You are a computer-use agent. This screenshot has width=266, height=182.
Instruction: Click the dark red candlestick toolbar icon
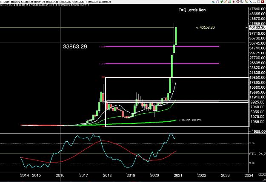(x=234, y=2)
